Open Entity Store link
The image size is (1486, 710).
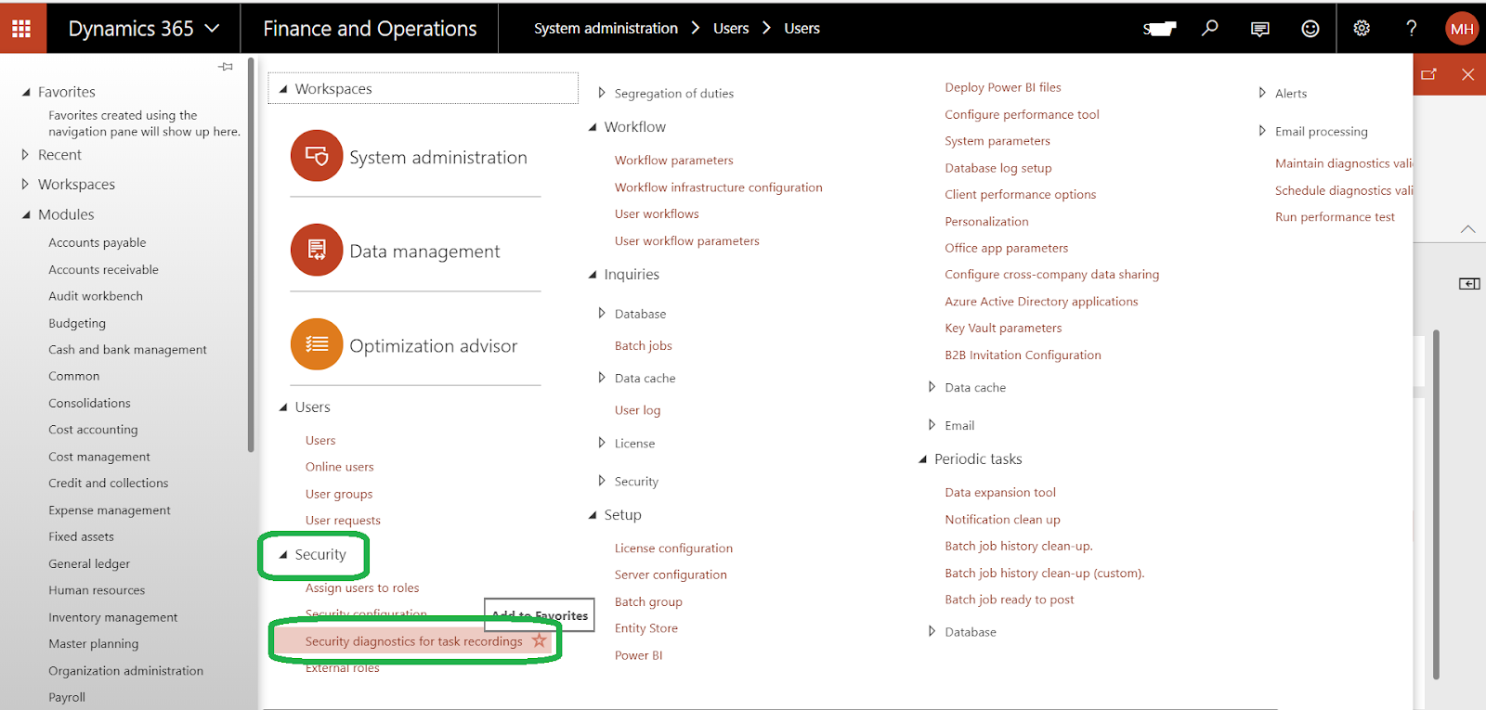[646, 628]
